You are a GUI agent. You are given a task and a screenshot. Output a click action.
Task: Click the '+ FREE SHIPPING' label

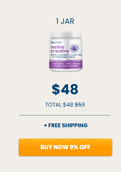(66, 125)
